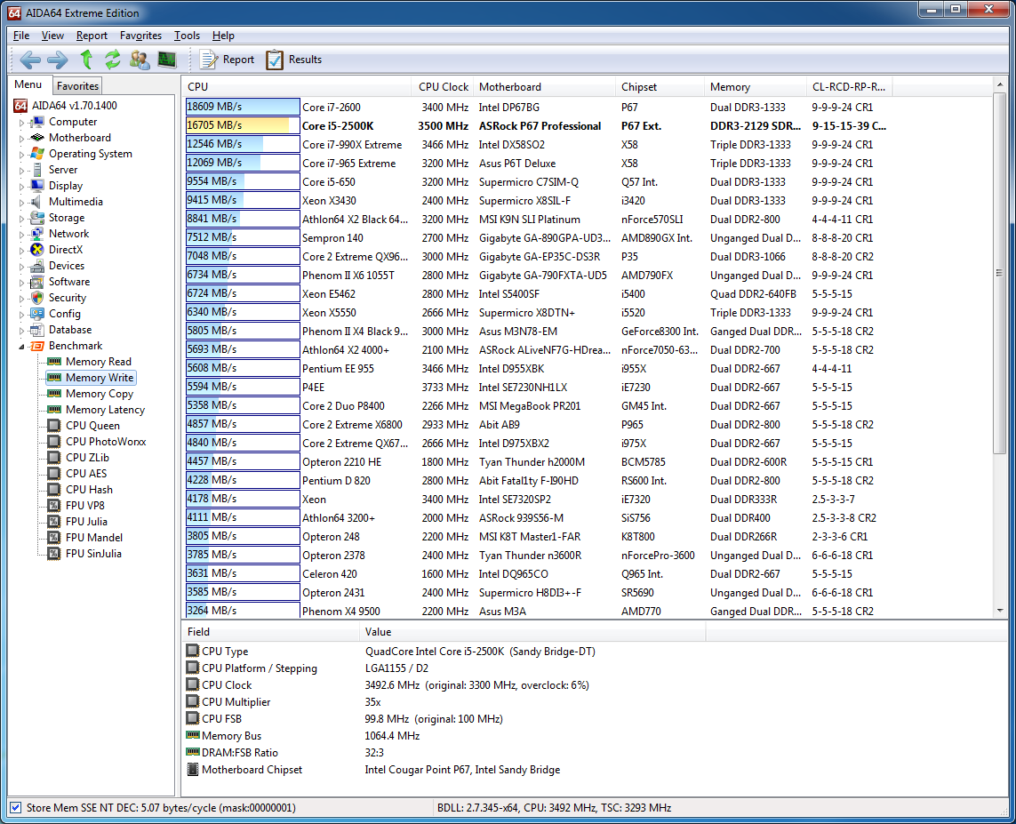This screenshot has width=1016, height=824.
Task: Refresh the benchmark page with green arrows
Action: click(x=112, y=60)
